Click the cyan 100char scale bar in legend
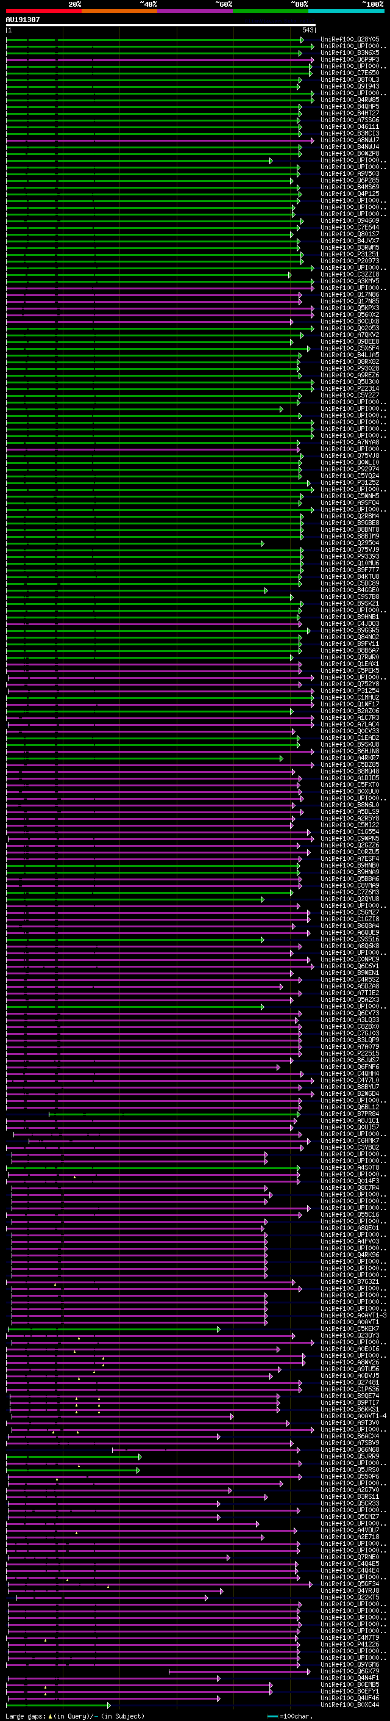The height and width of the screenshot is (1721, 390). click(272, 1716)
